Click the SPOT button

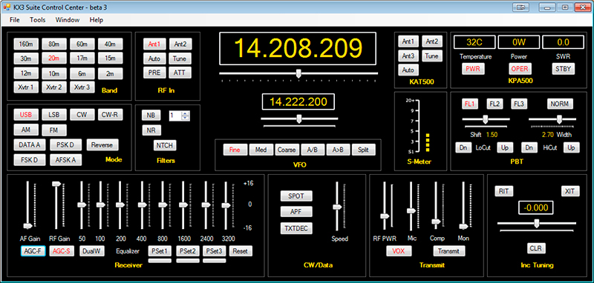click(296, 196)
